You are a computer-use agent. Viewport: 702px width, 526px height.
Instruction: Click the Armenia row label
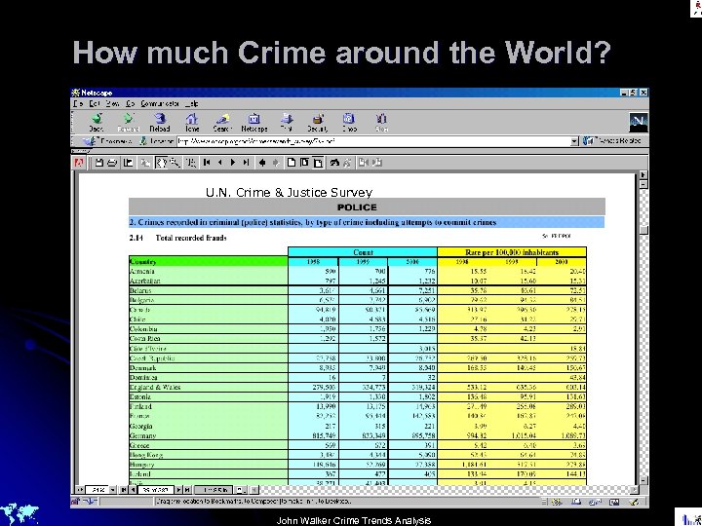142,272
